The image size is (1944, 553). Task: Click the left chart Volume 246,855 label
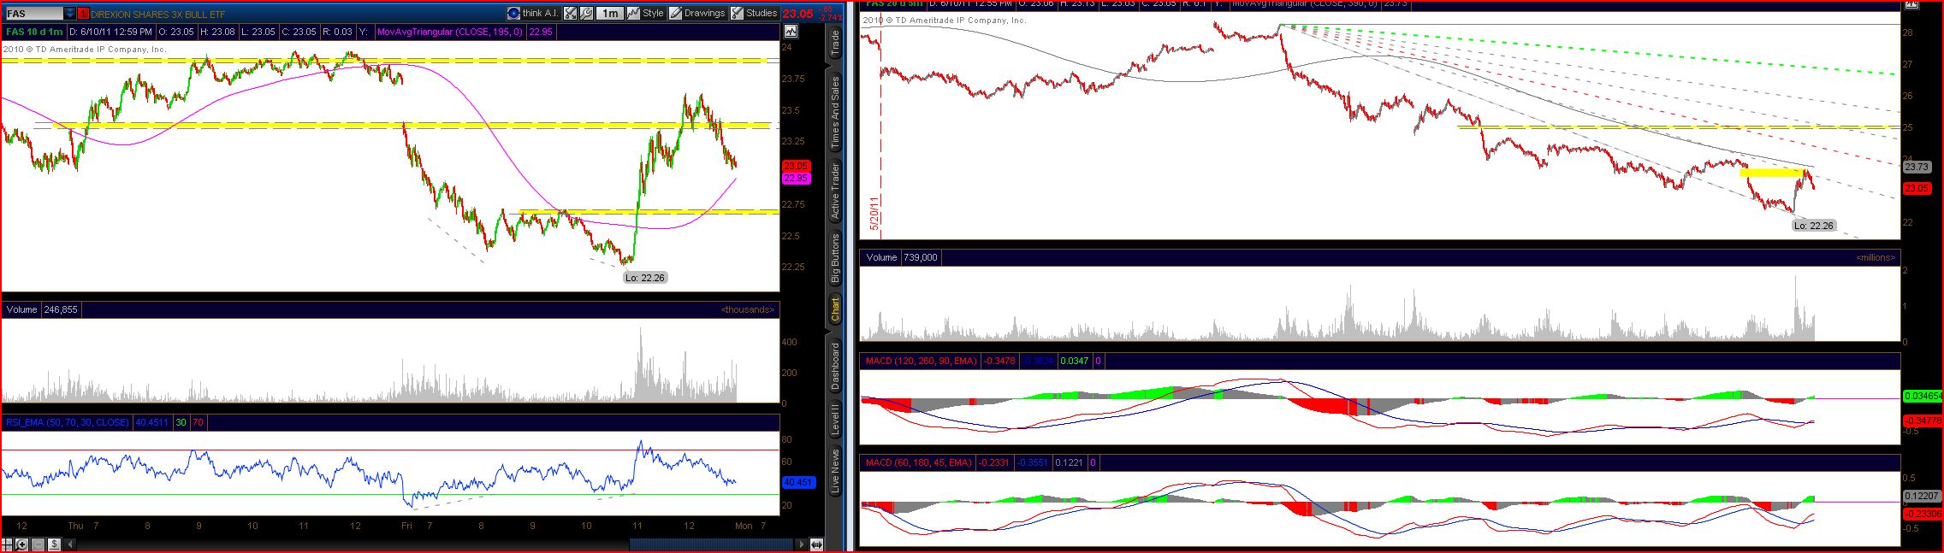42,309
